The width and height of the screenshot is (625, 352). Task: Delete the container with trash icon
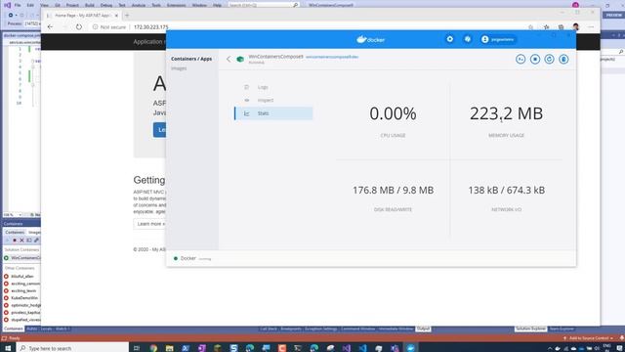tap(563, 59)
